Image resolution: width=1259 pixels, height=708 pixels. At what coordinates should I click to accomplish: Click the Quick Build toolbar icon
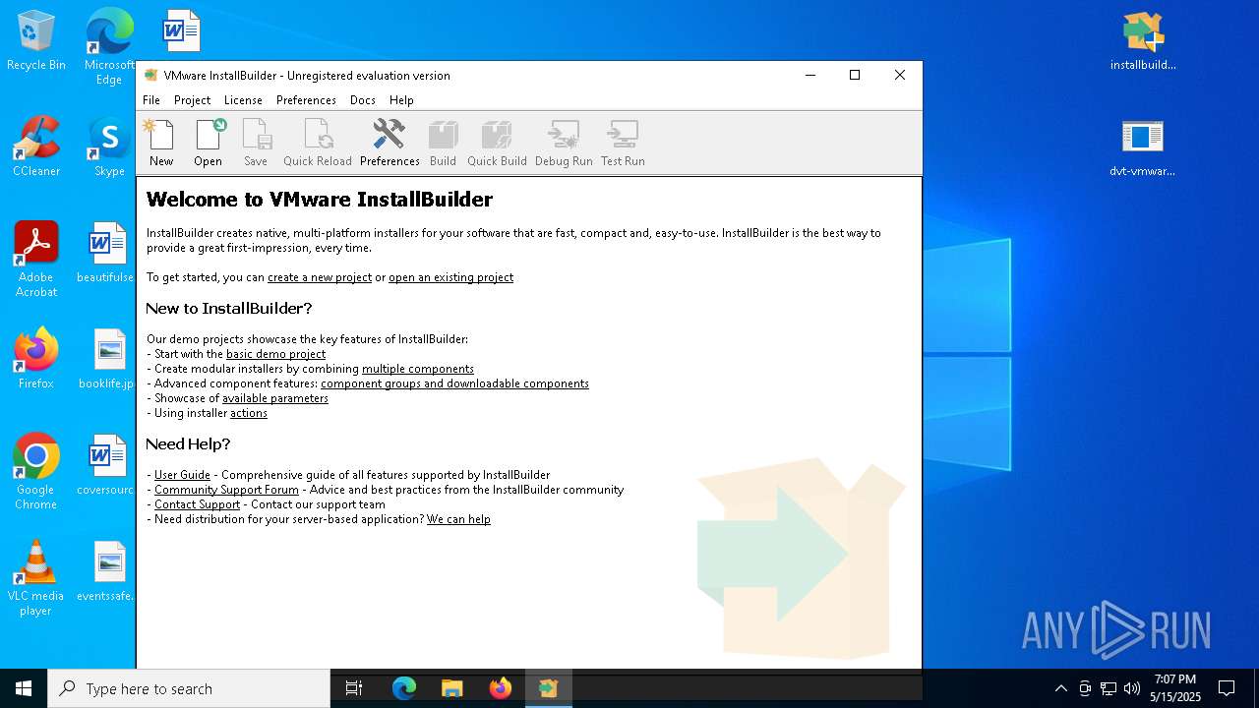coord(497,144)
